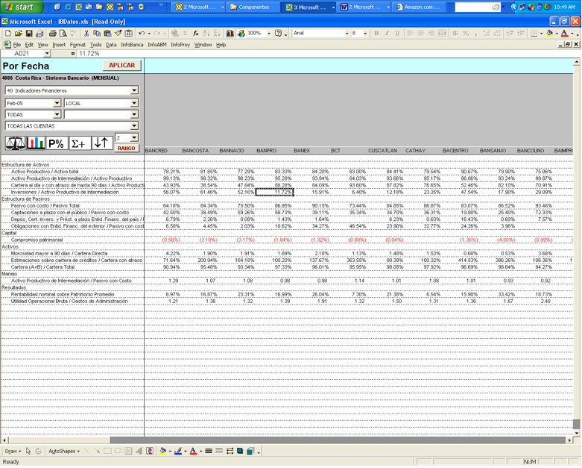
Task: Click the Save icon in toolbar
Action: (29, 34)
